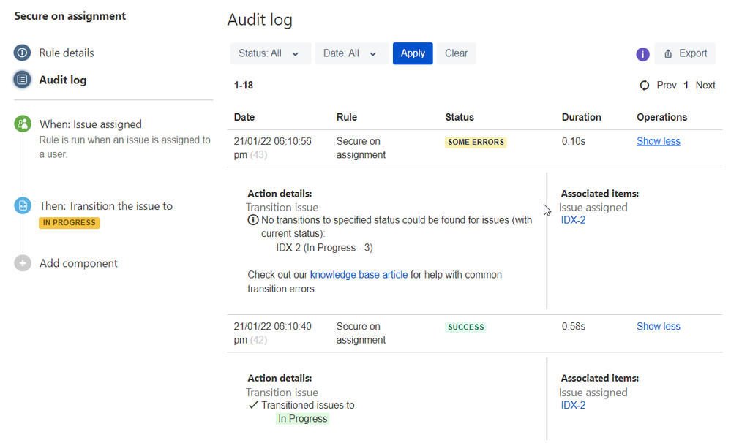The height and width of the screenshot is (443, 731).
Task: Click the Apply button
Action: point(413,53)
